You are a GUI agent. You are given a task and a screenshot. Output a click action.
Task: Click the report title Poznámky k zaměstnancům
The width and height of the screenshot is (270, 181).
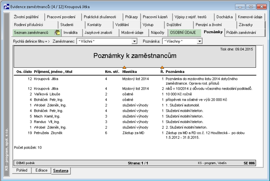point(135,56)
